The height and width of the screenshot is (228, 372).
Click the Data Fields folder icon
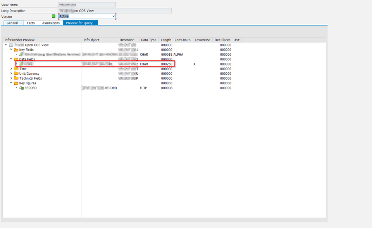(x=15, y=59)
